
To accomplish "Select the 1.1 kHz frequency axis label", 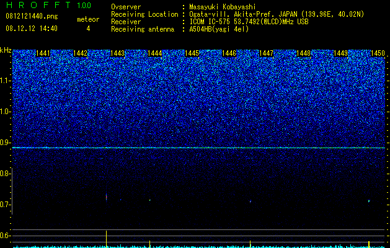I will click(5, 81).
